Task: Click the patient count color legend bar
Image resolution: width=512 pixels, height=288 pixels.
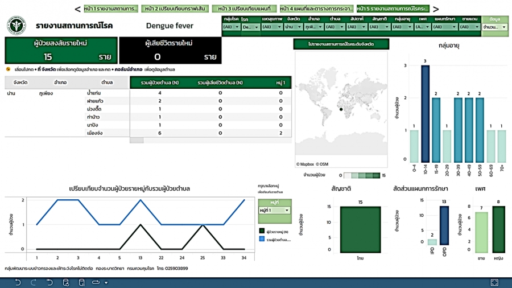Action: pos(362,175)
